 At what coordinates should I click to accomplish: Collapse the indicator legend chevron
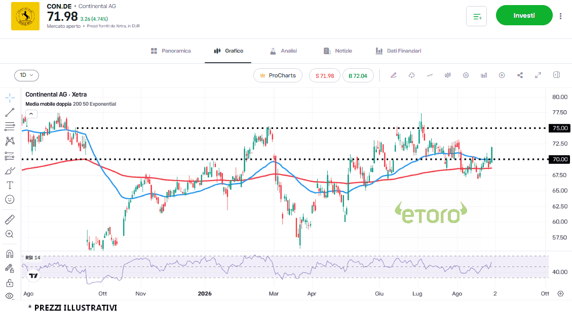click(x=31, y=114)
